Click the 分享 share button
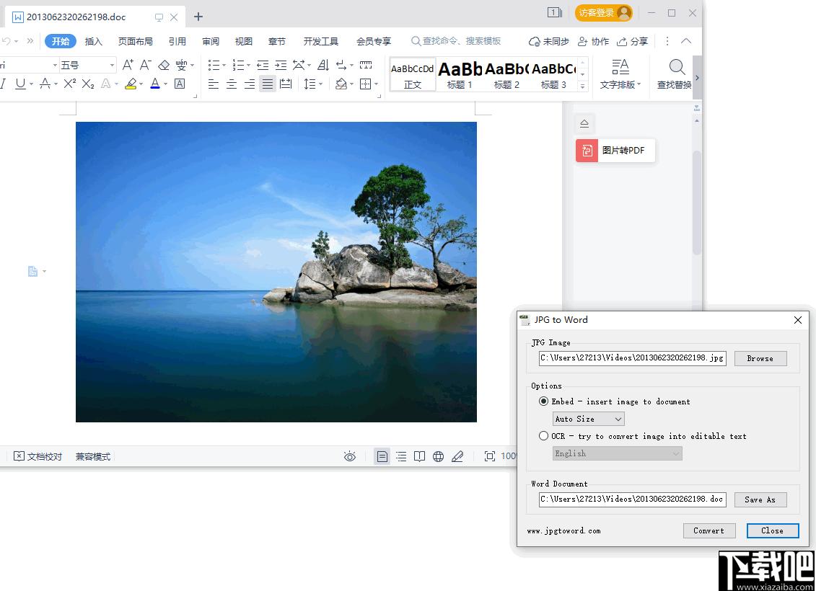Image resolution: width=816 pixels, height=591 pixels. coord(633,41)
